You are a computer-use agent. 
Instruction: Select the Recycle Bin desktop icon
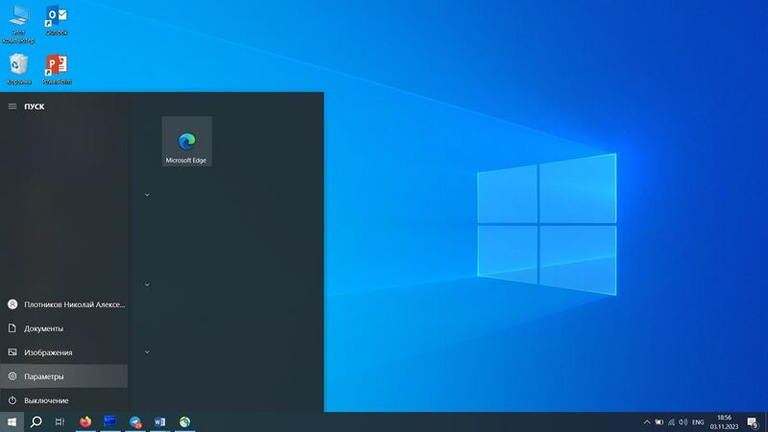[18, 69]
